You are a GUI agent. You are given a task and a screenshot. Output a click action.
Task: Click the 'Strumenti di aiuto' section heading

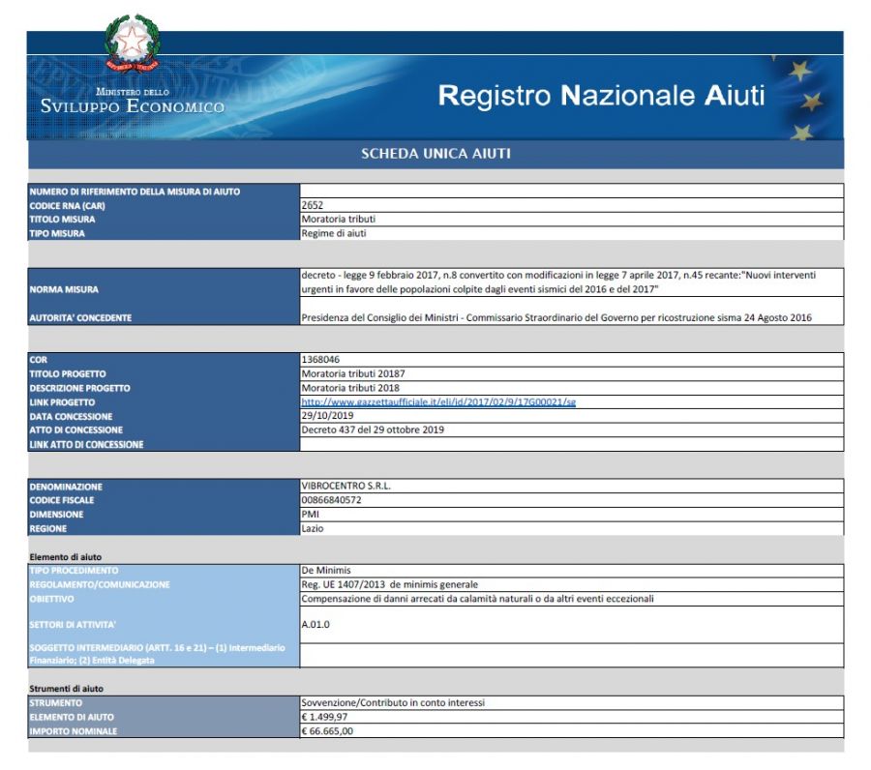tap(67, 689)
